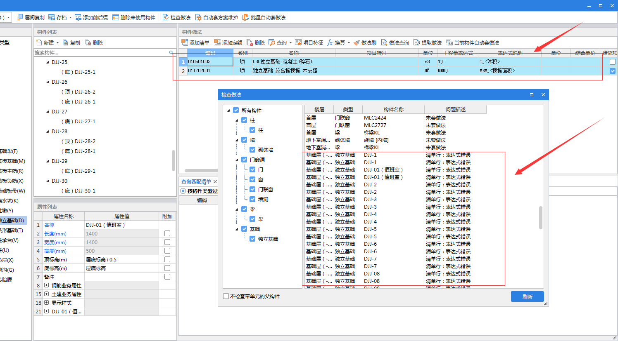The height and width of the screenshot is (341, 618).
Task: Collapse the 门窗洞 node
Action: coord(237,160)
